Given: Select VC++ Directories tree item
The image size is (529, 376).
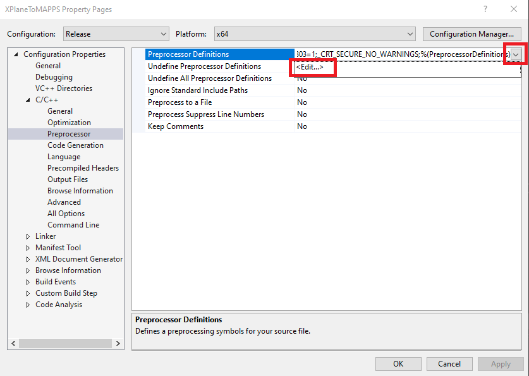Looking at the screenshot, I should click(63, 88).
